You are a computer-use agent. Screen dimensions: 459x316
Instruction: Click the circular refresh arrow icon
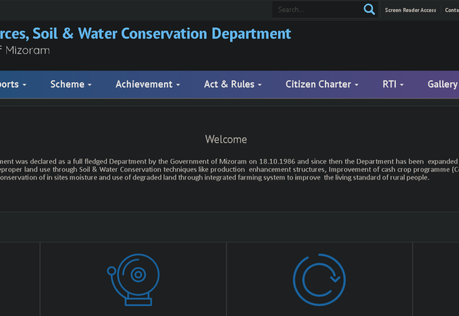click(319, 280)
